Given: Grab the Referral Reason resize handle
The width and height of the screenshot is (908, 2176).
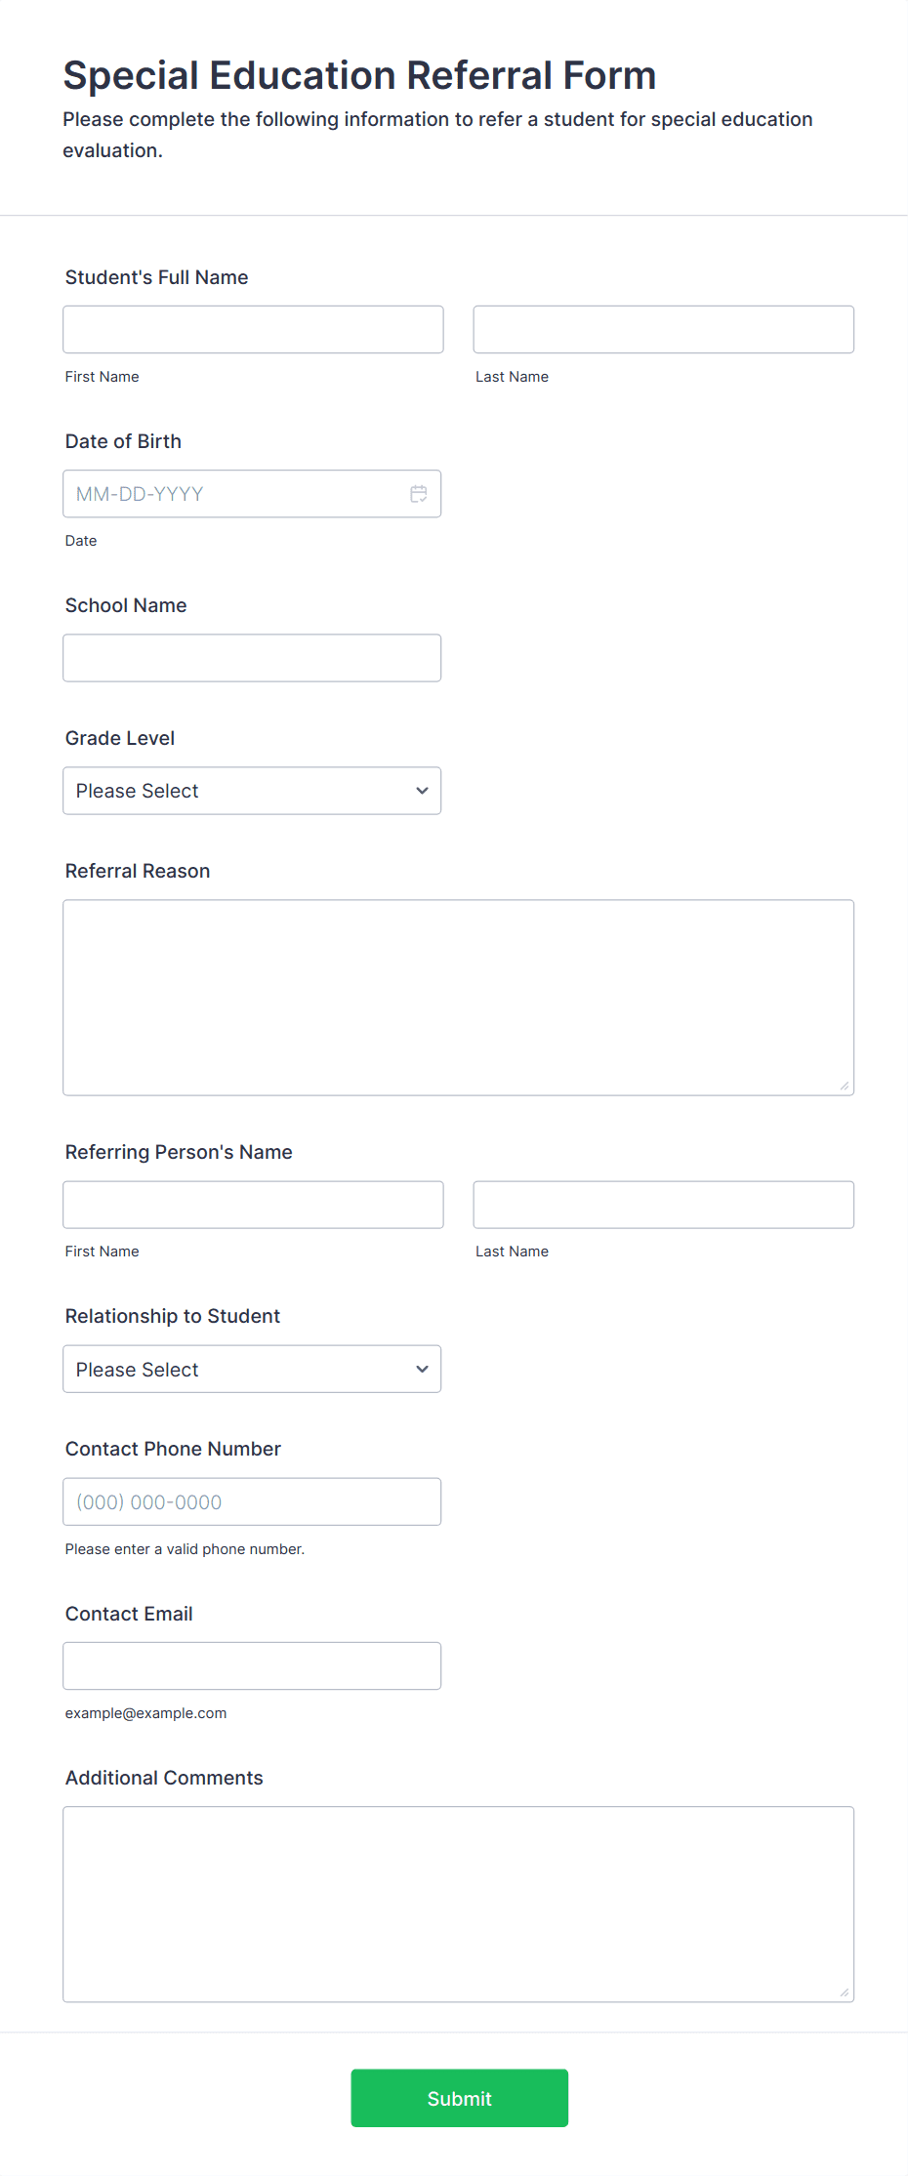Looking at the screenshot, I should (845, 1086).
